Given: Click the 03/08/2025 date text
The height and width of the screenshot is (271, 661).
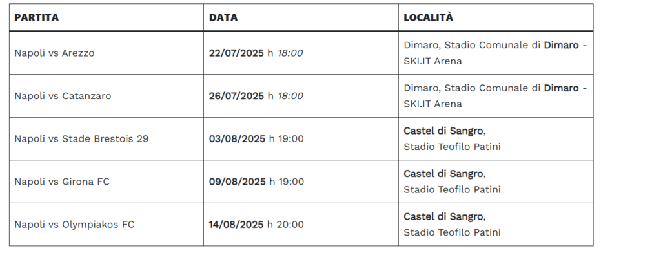Looking at the screenshot, I should (238, 138).
